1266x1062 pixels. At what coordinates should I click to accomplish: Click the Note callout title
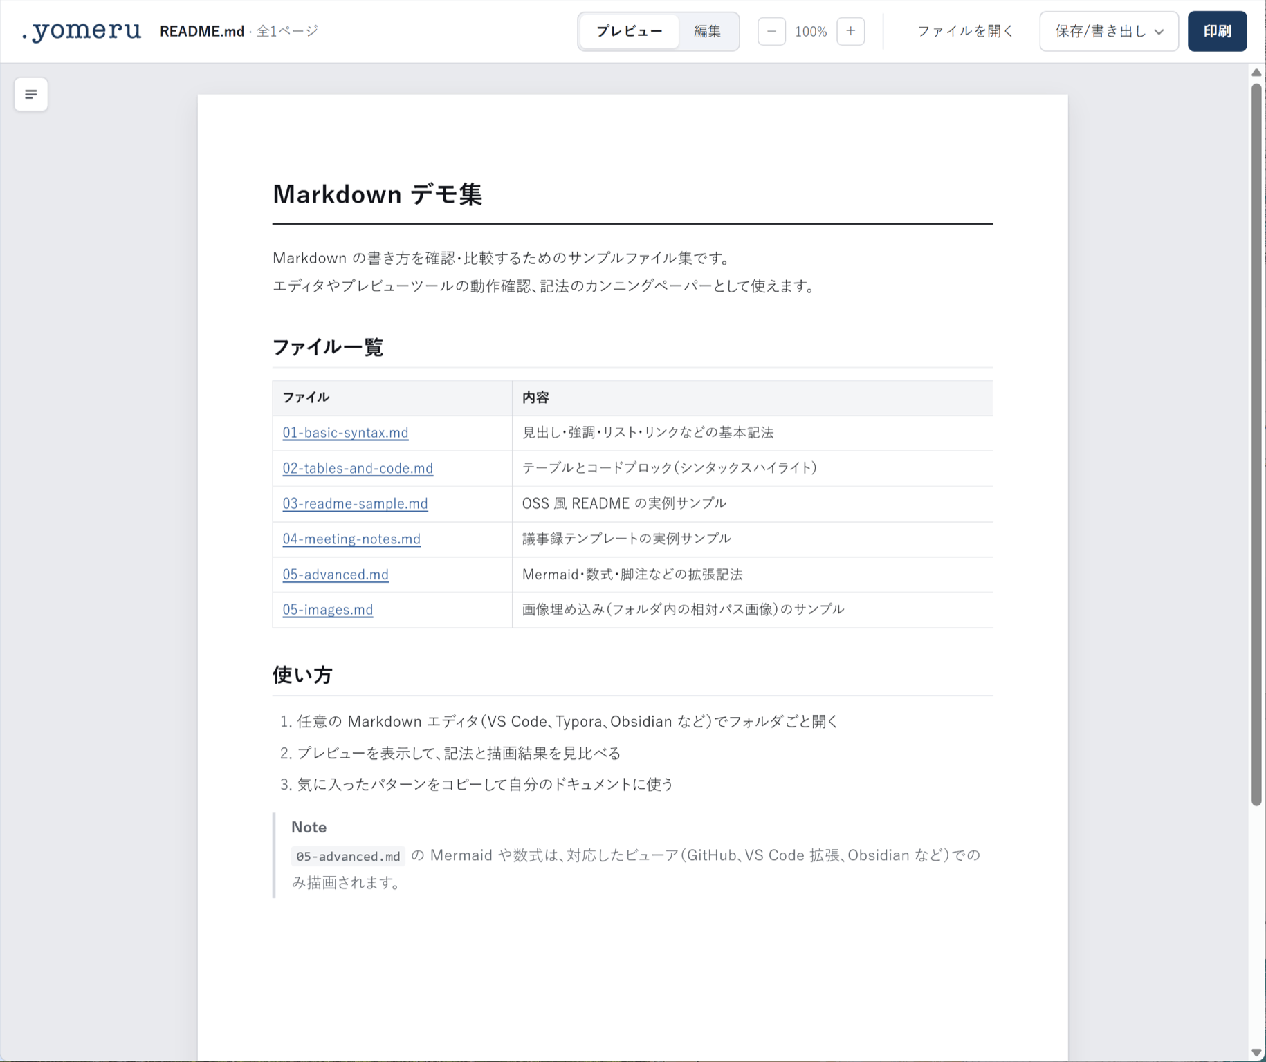point(309,827)
